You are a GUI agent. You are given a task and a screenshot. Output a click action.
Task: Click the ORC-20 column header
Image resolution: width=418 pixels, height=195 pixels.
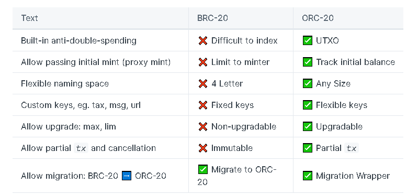[x=318, y=18]
